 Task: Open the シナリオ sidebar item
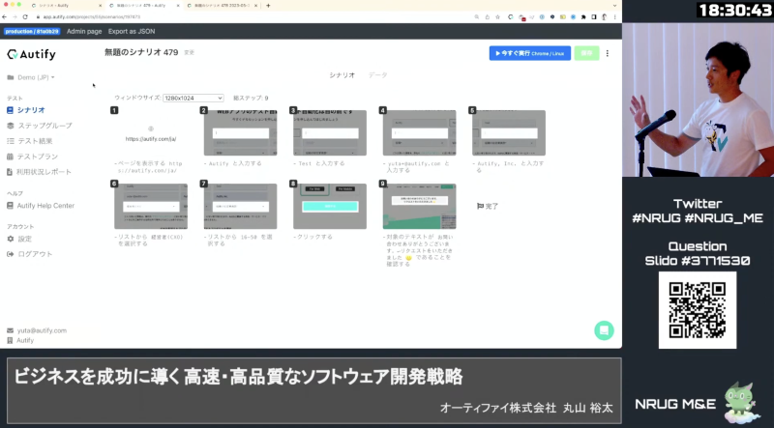31,110
